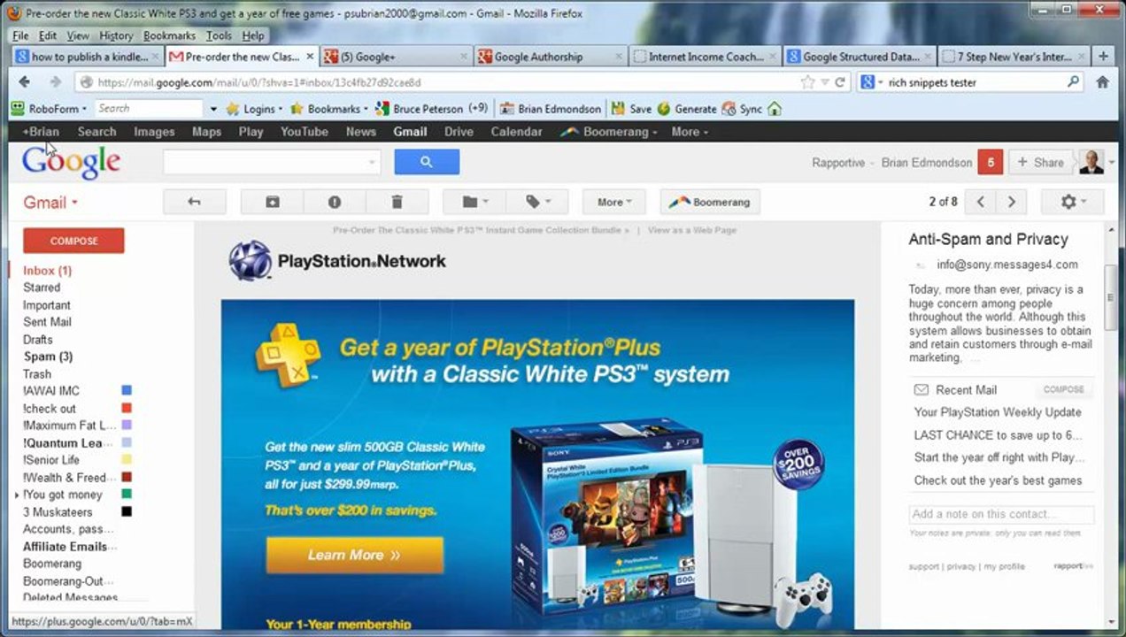Click the Boomerang button in email toolbar

pyautogui.click(x=710, y=202)
